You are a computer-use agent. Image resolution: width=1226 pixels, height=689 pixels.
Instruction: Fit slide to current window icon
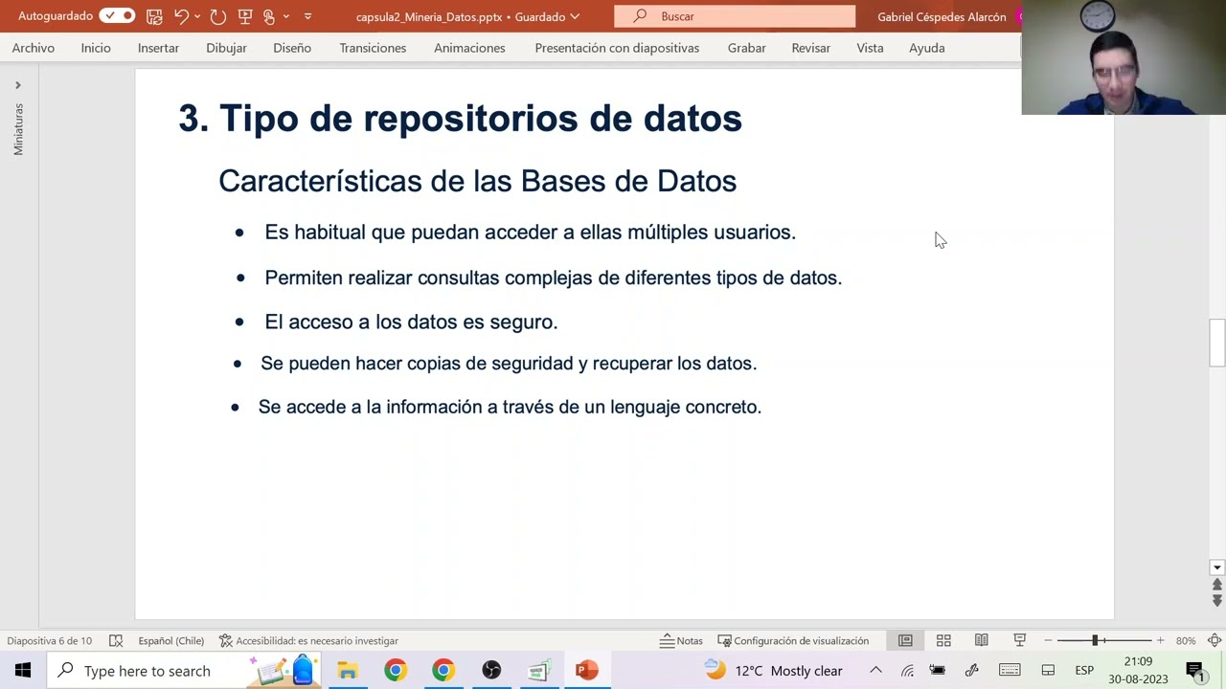(x=1215, y=640)
